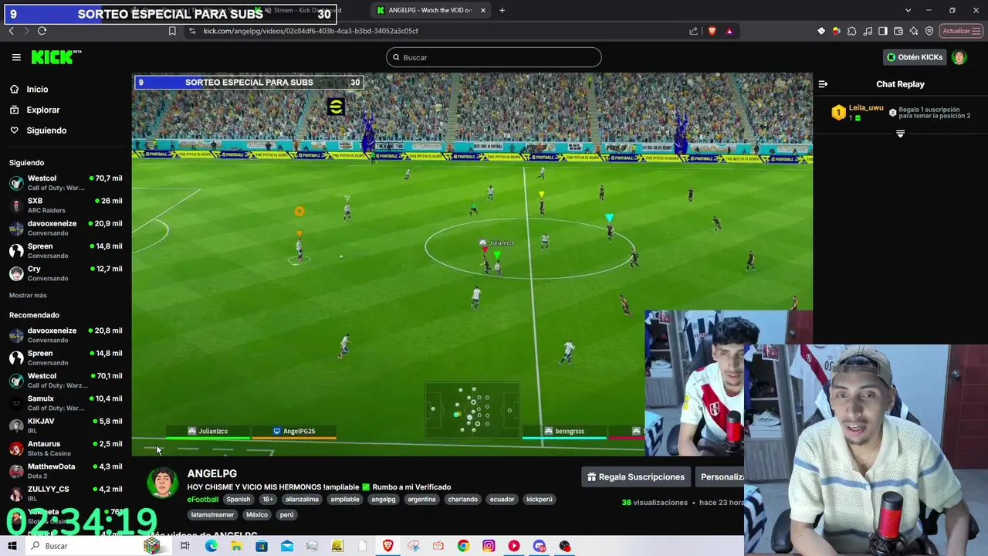Select the latamstreamer tag
This screenshot has width=988, height=556.
coord(212,515)
